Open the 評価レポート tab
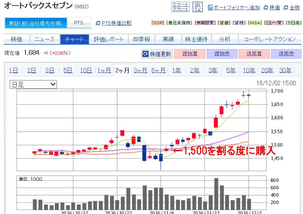Screen dimensions: 303x214 coord(109,39)
